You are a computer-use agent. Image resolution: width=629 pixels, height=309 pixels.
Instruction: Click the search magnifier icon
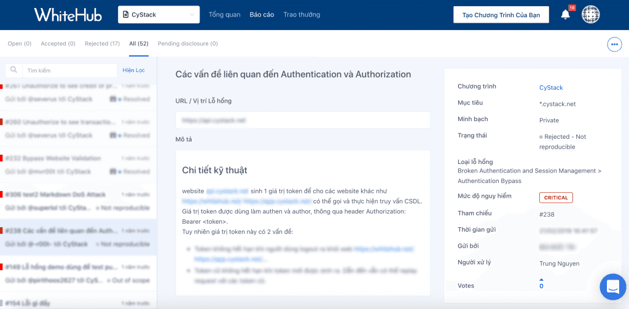click(14, 70)
